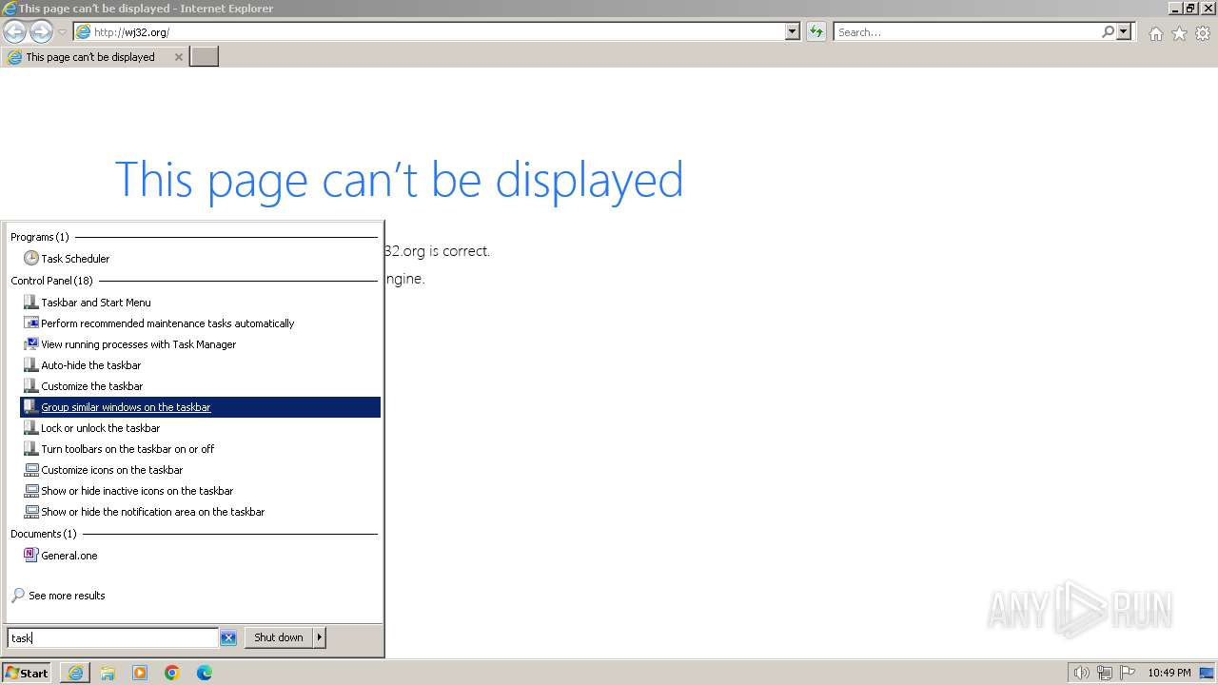Image resolution: width=1218 pixels, height=685 pixels.
Task: Click the search magnifier icon
Action: 1108,32
